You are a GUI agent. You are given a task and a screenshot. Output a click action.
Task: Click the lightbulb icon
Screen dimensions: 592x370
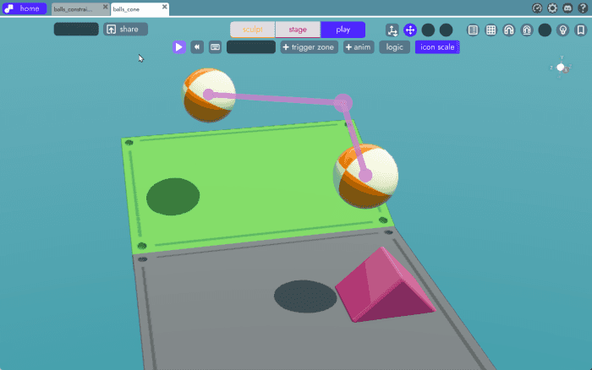pos(562,30)
